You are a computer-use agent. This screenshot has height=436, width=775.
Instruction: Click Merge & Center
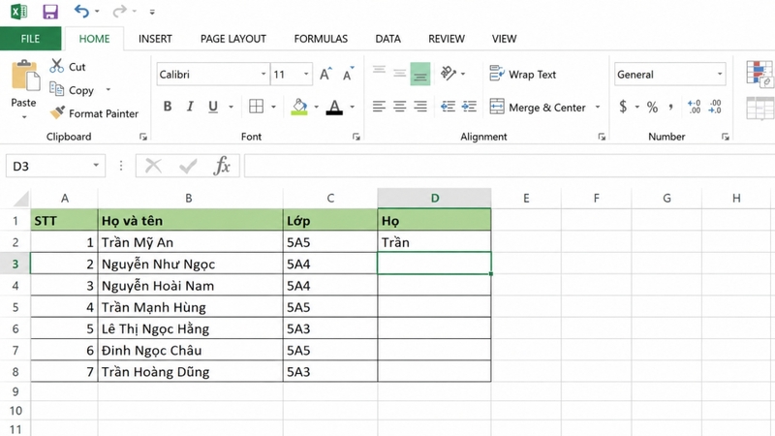point(538,107)
